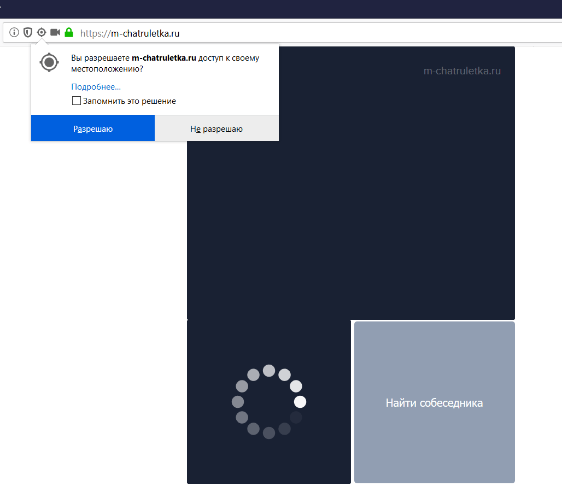Click the loading spinner in local video pane
The image size is (562, 486).
click(269, 402)
